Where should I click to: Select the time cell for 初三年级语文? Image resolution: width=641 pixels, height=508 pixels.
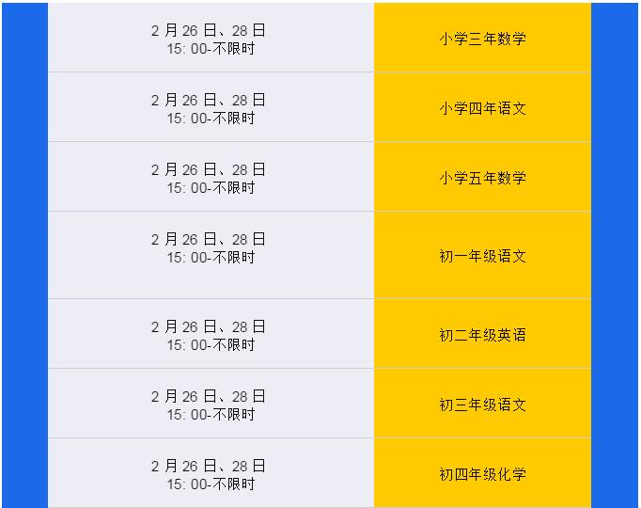[211, 405]
